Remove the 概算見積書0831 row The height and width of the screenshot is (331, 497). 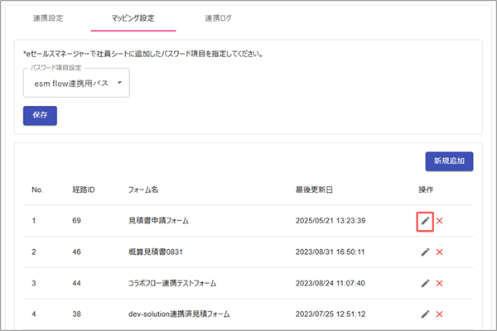click(x=440, y=252)
